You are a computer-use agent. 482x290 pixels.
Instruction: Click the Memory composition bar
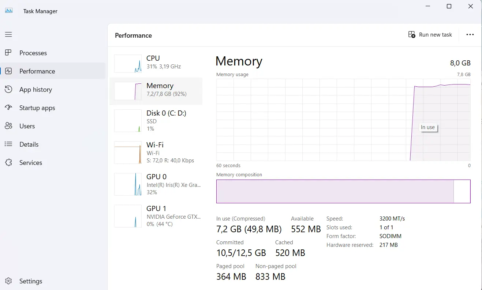343,191
